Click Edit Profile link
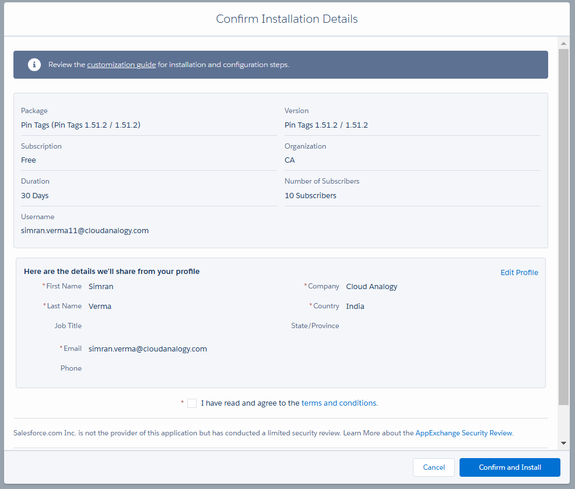 coord(519,272)
